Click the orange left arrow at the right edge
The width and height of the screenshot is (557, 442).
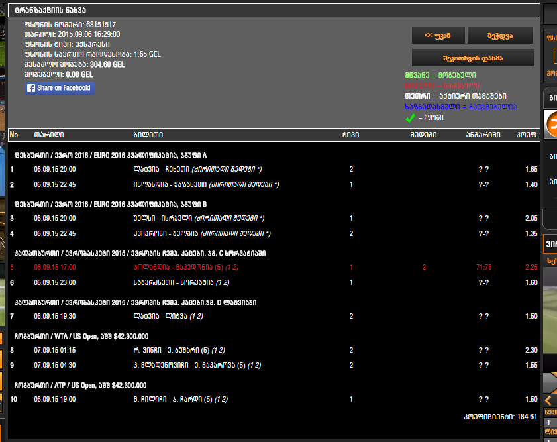click(548, 400)
